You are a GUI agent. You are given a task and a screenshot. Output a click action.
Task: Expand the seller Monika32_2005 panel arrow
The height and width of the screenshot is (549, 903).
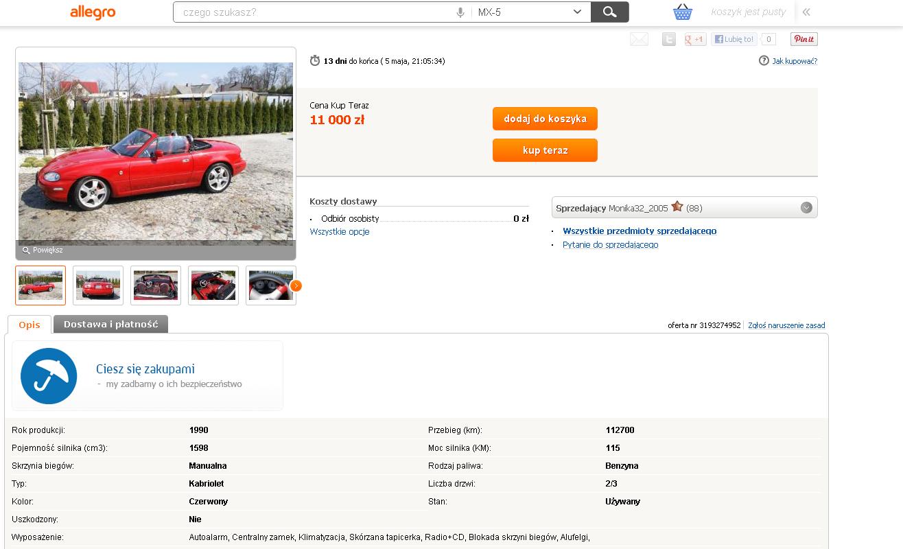(806, 207)
